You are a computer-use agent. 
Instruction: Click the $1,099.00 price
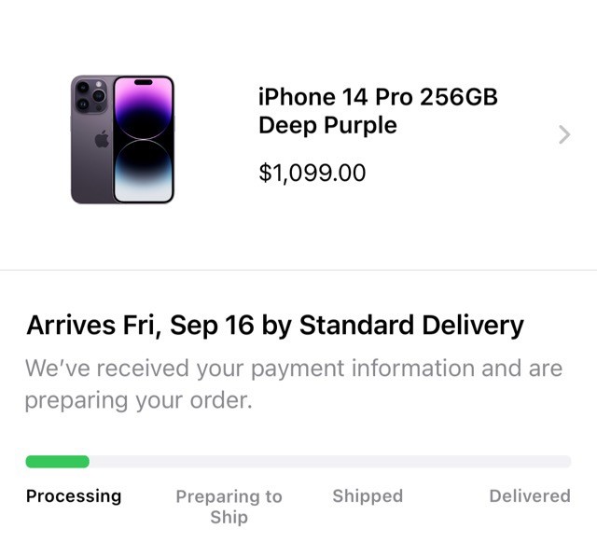(312, 173)
